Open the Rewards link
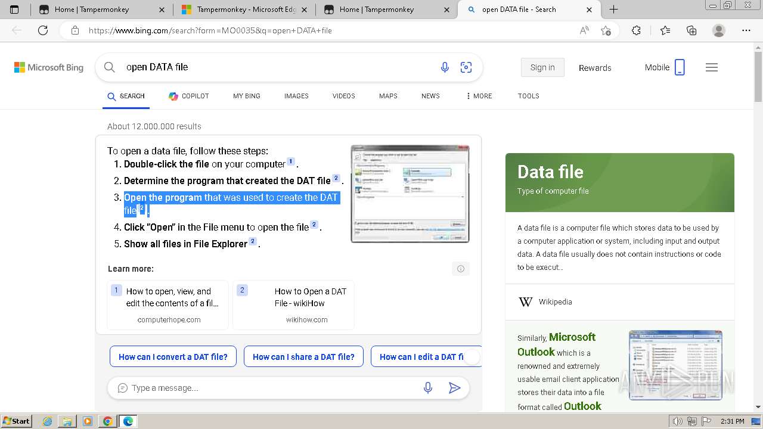 [x=595, y=68]
